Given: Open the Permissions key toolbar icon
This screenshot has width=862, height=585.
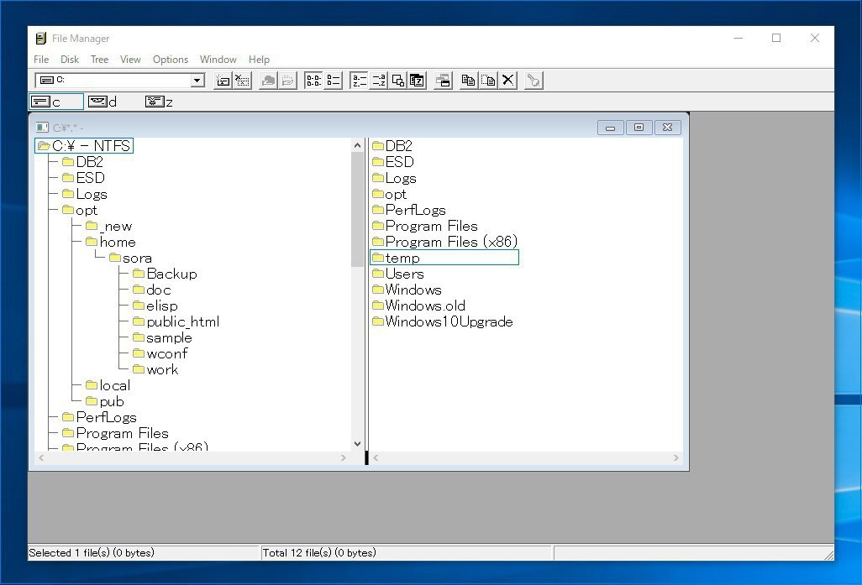Looking at the screenshot, I should [x=533, y=81].
